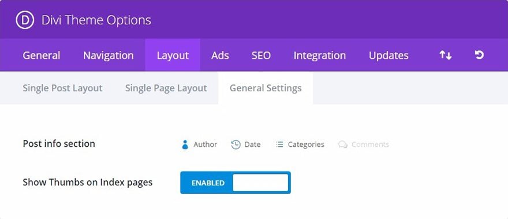Image resolution: width=508 pixels, height=219 pixels.
Task: Switch to Single Page Layout sub-tab
Action: 166,88
